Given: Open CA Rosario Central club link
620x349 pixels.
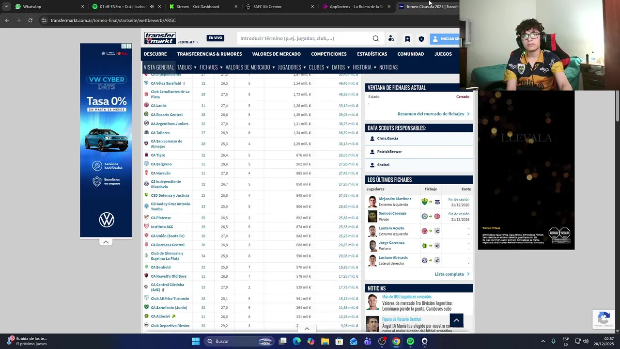Looking at the screenshot, I should click(167, 115).
